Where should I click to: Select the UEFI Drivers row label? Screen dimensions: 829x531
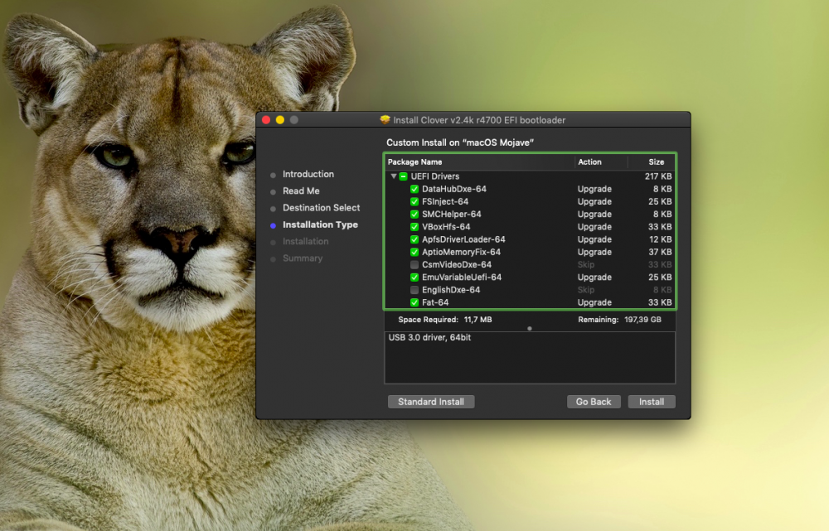pos(435,176)
